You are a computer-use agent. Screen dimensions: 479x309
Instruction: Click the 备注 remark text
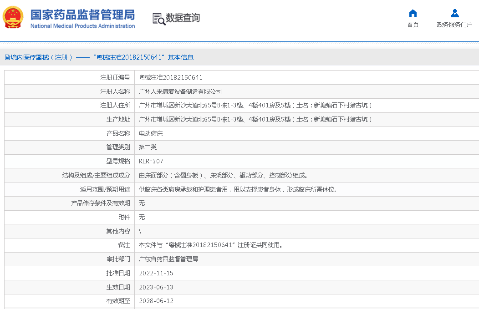[210, 245]
